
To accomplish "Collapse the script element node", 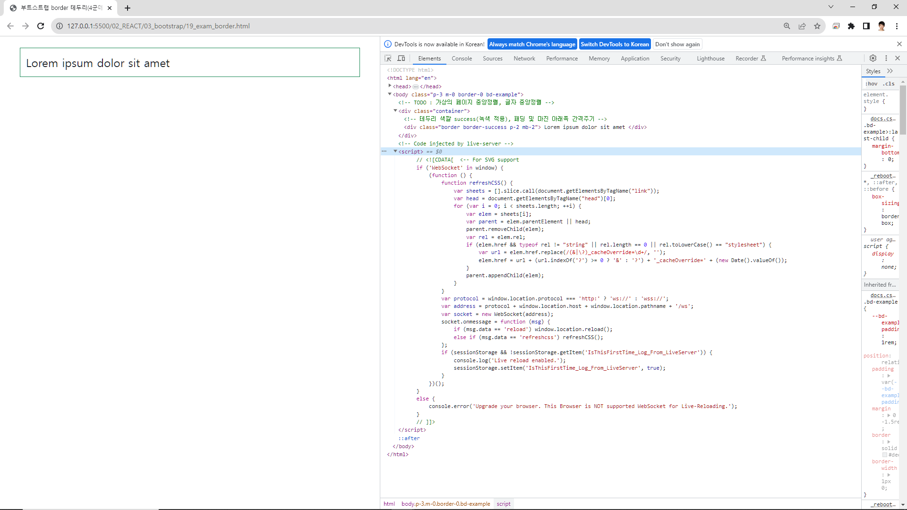I will [x=395, y=151].
